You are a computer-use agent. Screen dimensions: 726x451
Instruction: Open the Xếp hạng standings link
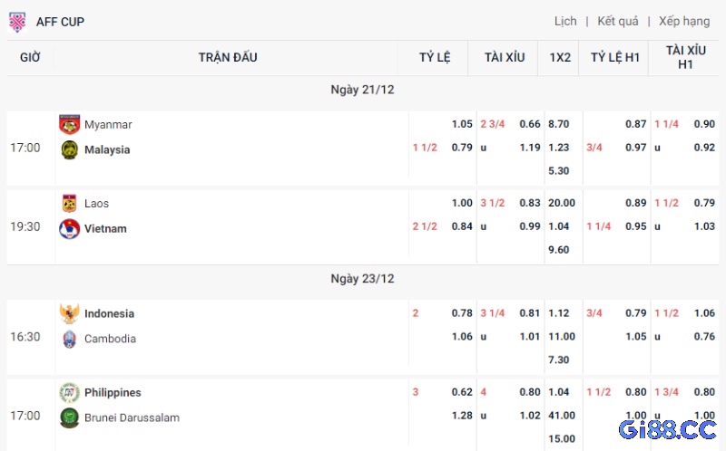pyautogui.click(x=684, y=21)
